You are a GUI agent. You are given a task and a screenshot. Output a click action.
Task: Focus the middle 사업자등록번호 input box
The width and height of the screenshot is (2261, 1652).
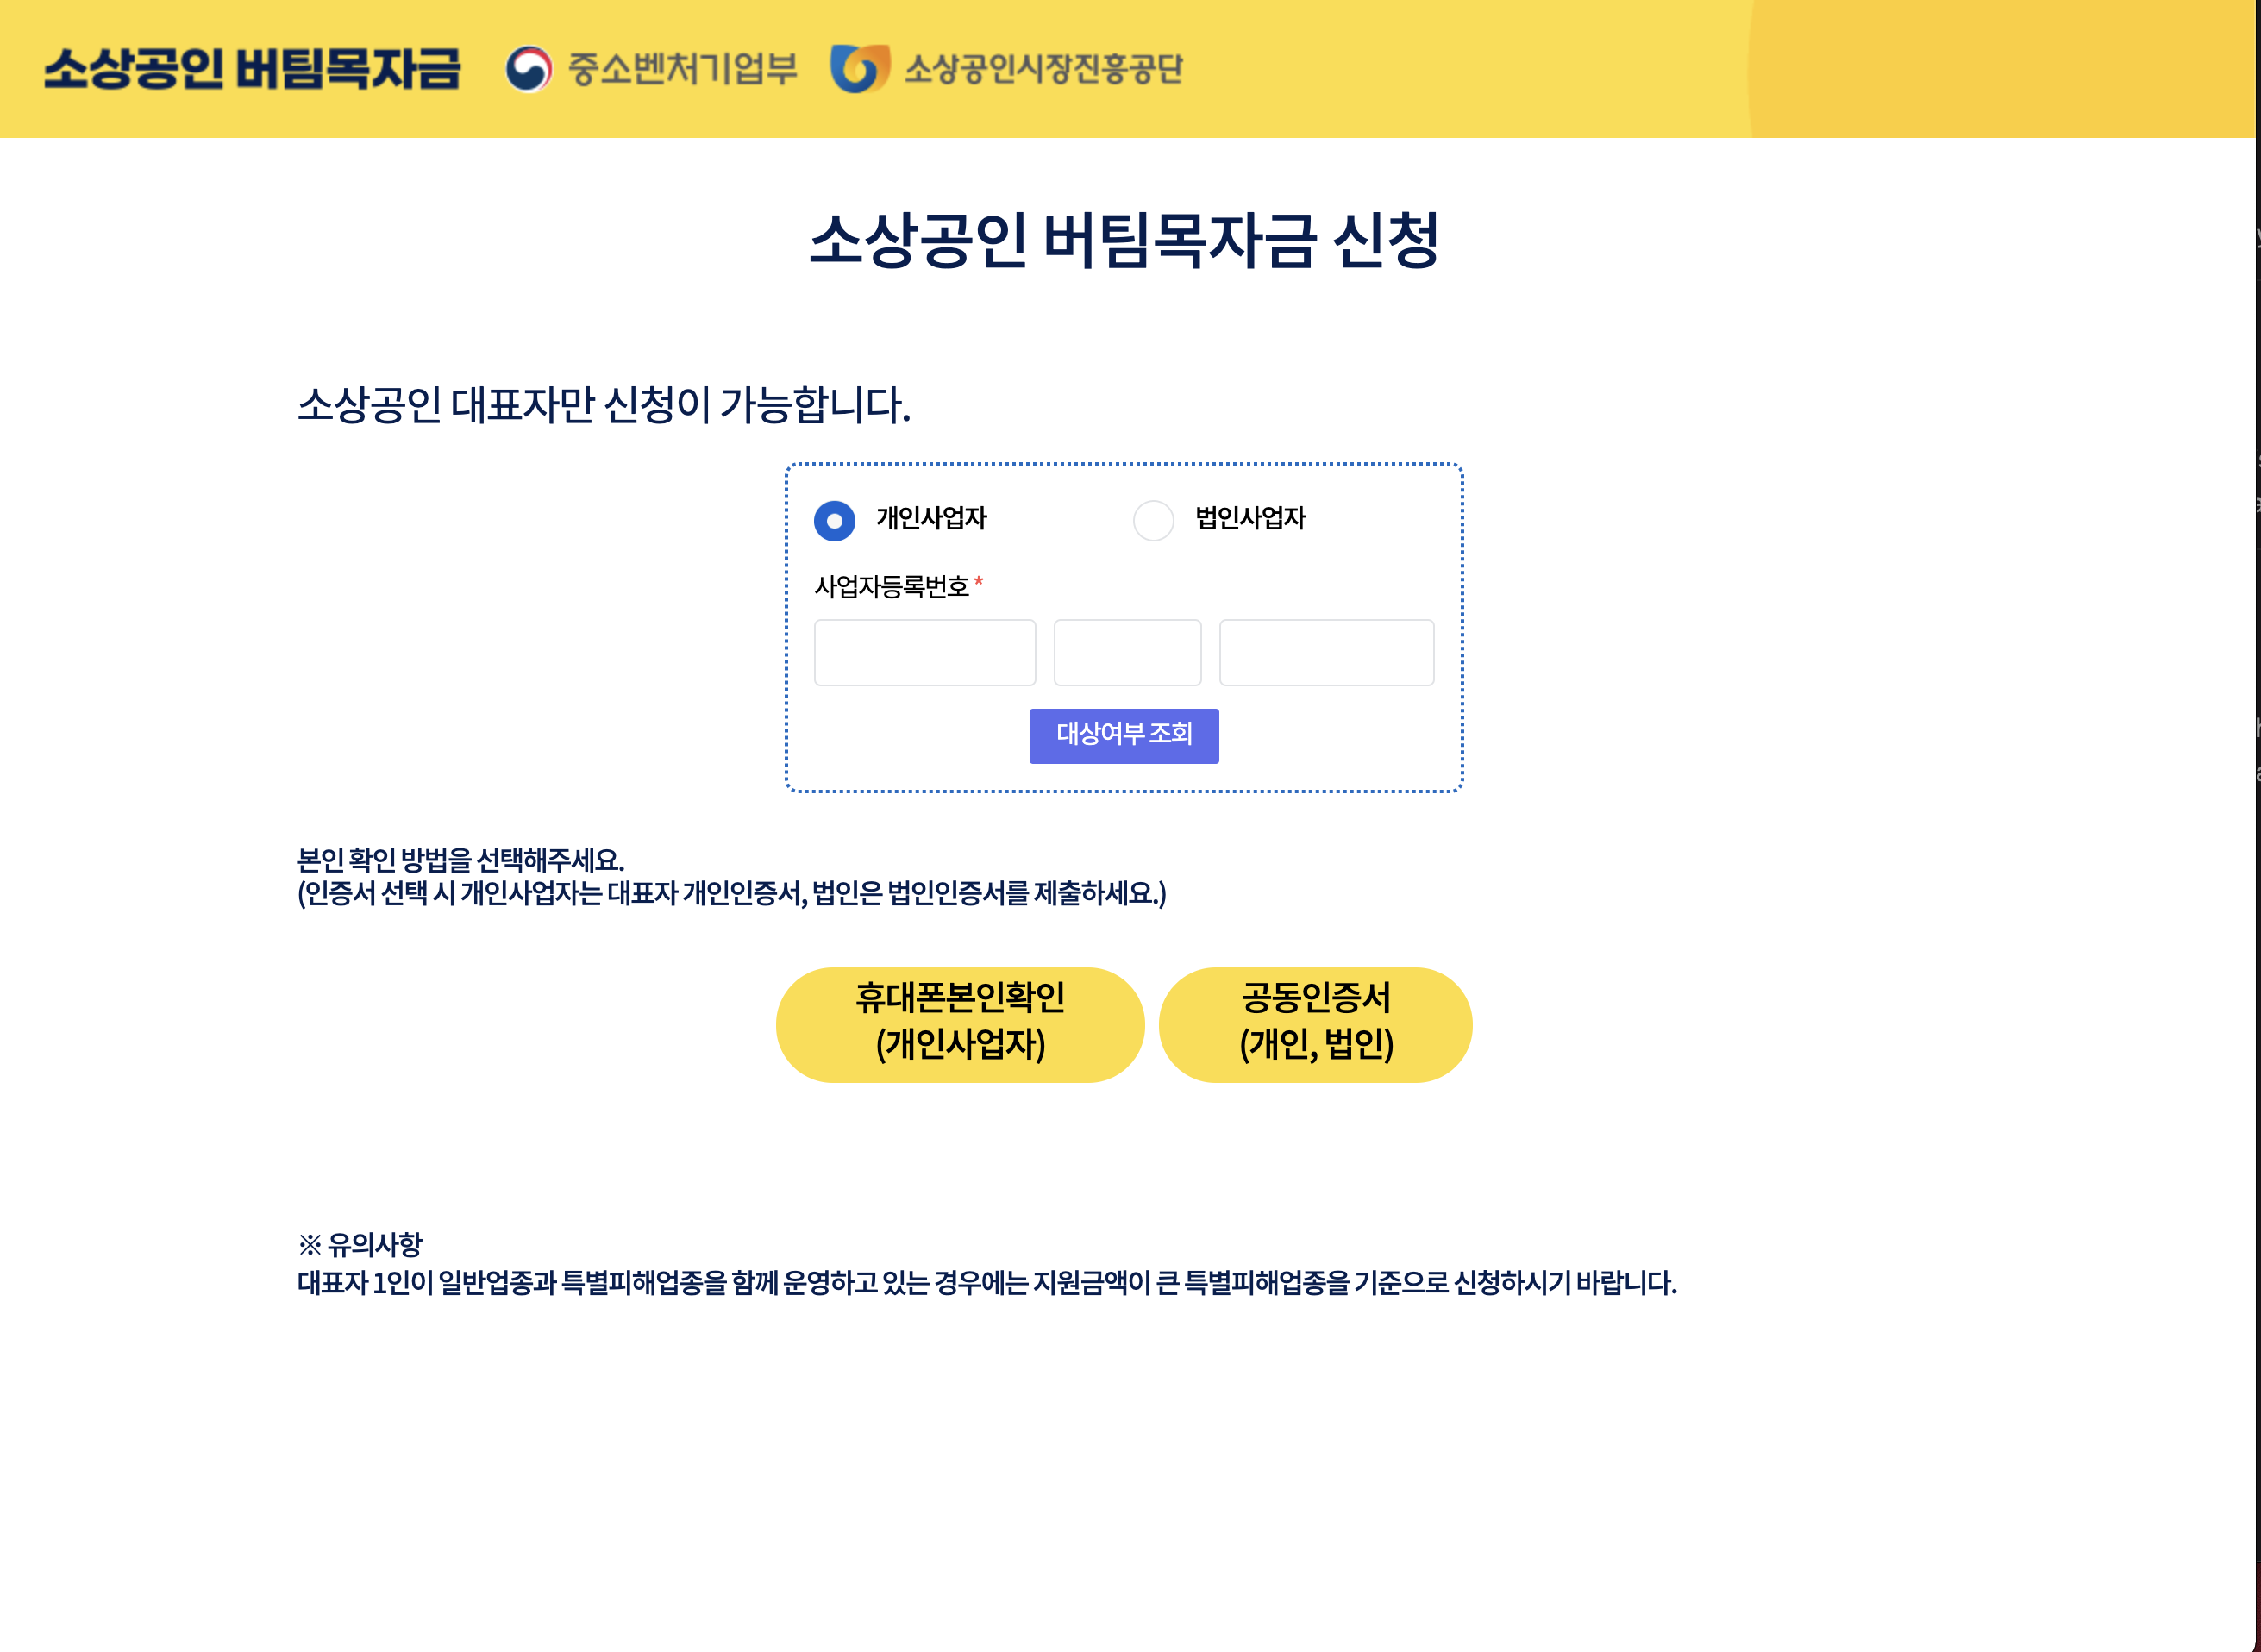point(1127,653)
